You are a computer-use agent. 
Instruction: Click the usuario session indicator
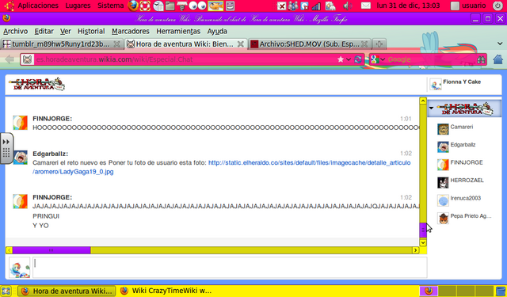tap(468, 6)
